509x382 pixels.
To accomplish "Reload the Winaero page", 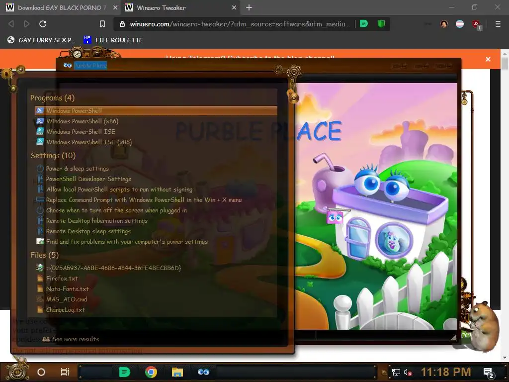I will tap(43, 24).
